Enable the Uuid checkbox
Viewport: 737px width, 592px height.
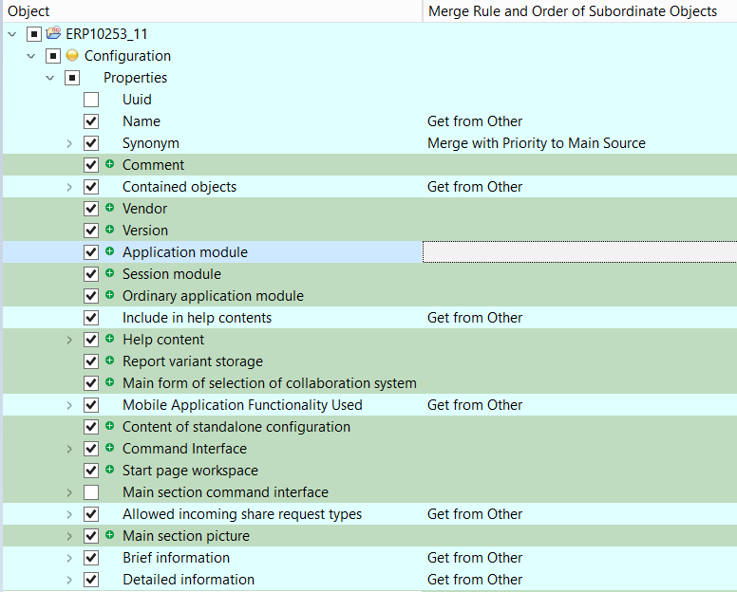pyautogui.click(x=91, y=100)
